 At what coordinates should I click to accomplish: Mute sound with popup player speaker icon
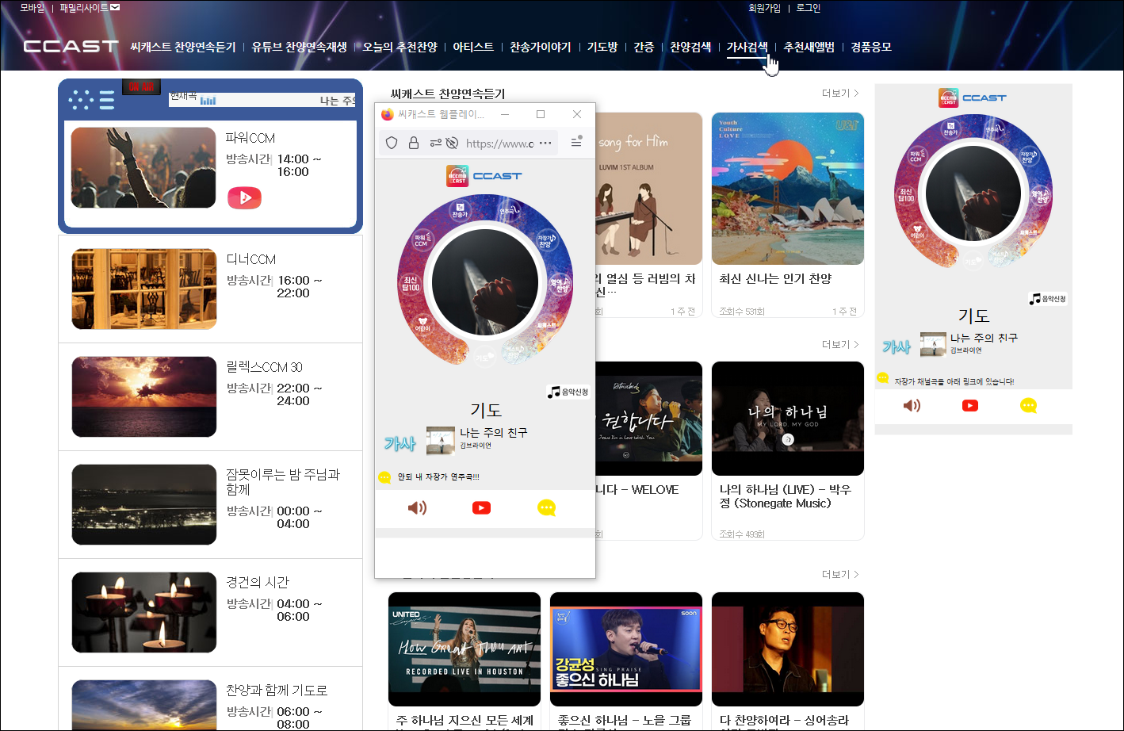417,507
